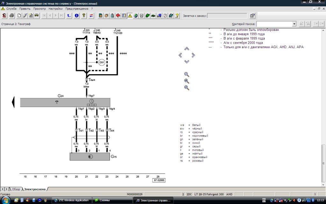Click legend line 'А/м с сентября 2000 года'
This screenshot has height=204, width=326.
point(243,43)
